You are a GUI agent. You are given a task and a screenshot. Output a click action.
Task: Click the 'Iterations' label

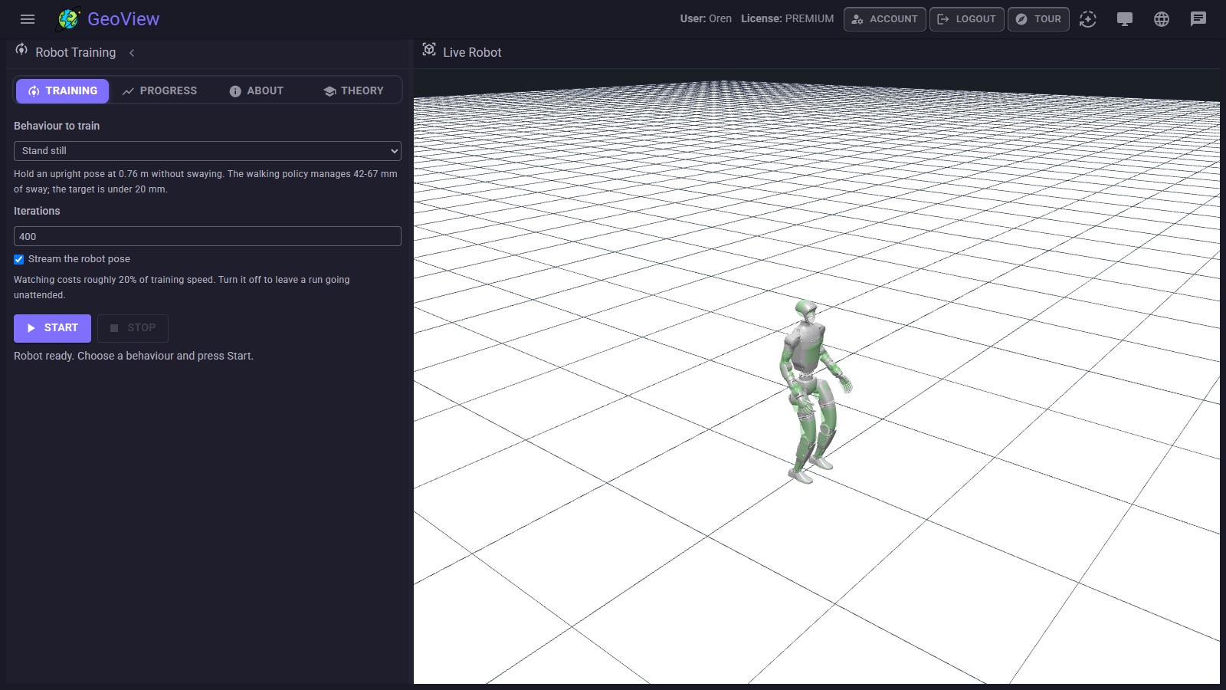click(37, 211)
